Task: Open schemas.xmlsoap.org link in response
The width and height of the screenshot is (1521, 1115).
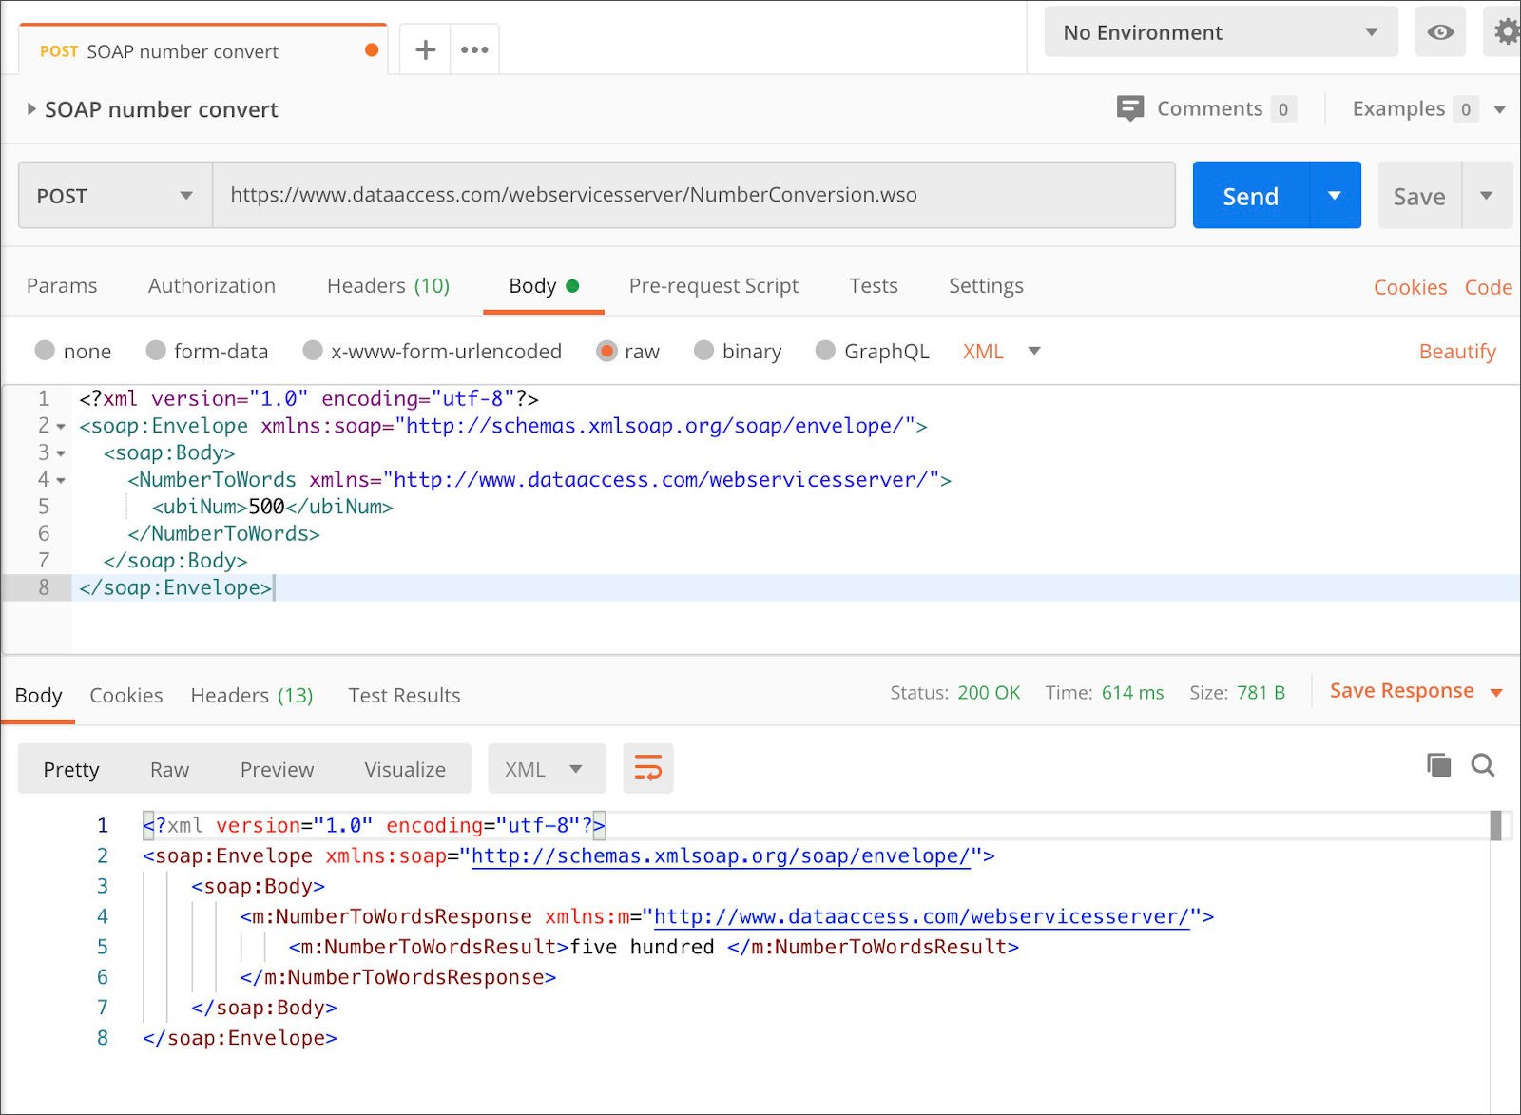Action: pos(721,855)
